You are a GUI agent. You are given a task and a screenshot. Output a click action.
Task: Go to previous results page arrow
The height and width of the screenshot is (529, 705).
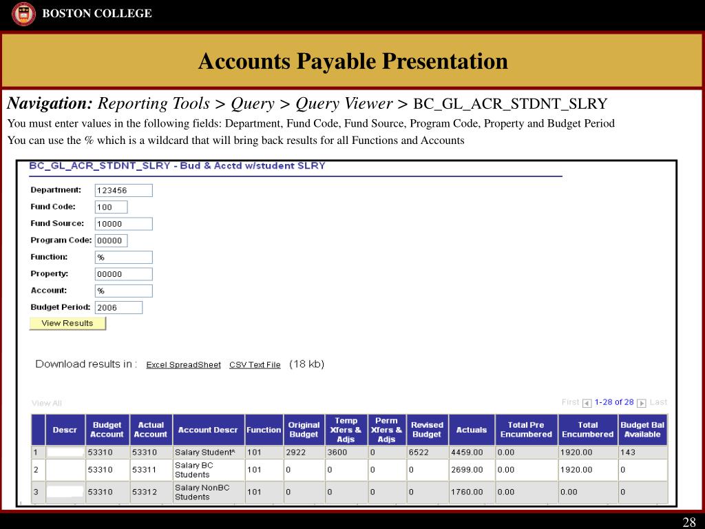coord(587,404)
